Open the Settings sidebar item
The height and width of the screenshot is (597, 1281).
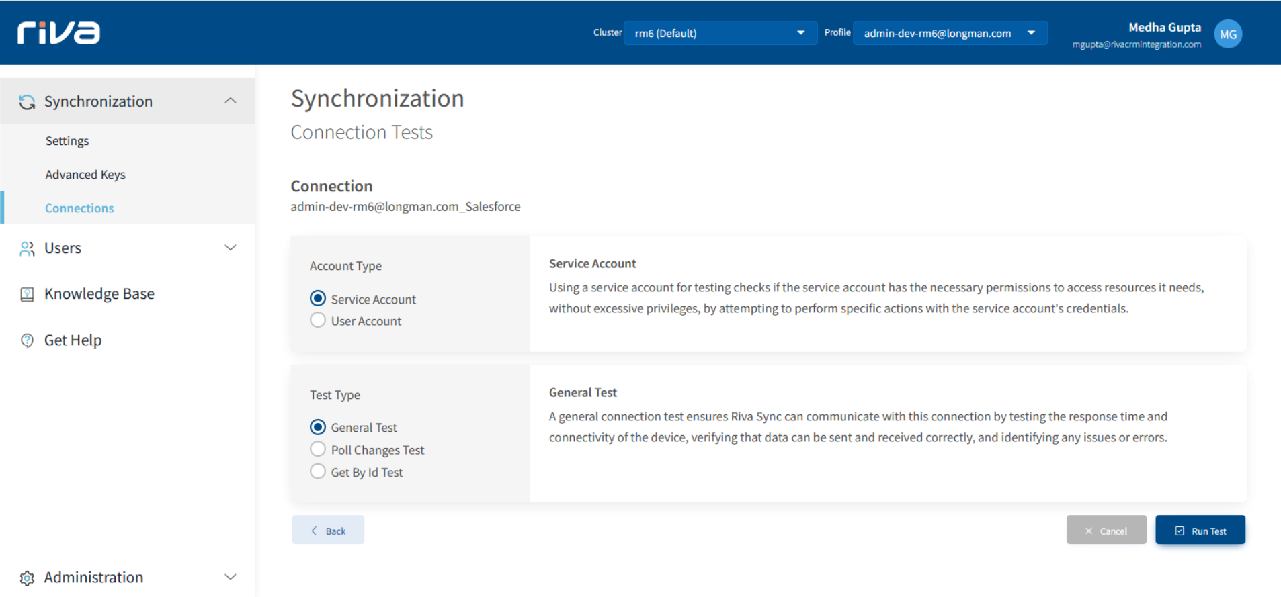[x=67, y=141]
